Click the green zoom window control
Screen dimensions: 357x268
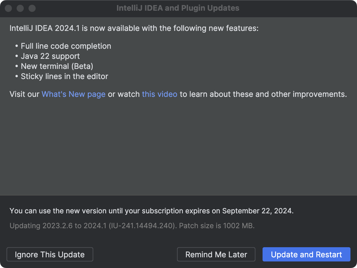(32, 8)
